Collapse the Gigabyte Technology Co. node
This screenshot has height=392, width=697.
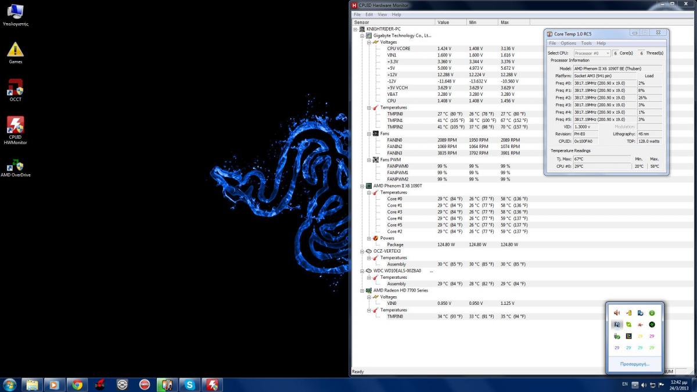[x=362, y=35]
